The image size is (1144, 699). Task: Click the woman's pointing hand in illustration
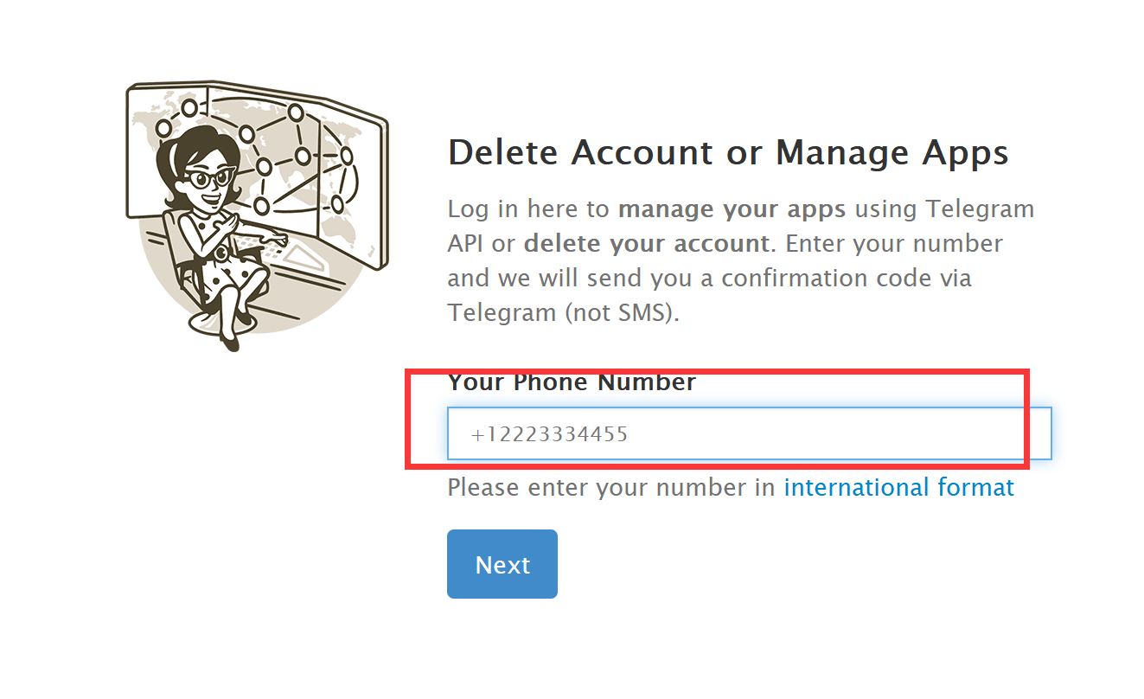click(x=277, y=236)
